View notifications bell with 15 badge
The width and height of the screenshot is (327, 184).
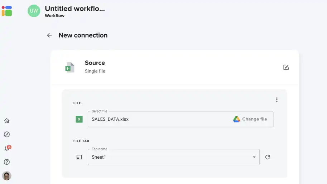point(7,148)
